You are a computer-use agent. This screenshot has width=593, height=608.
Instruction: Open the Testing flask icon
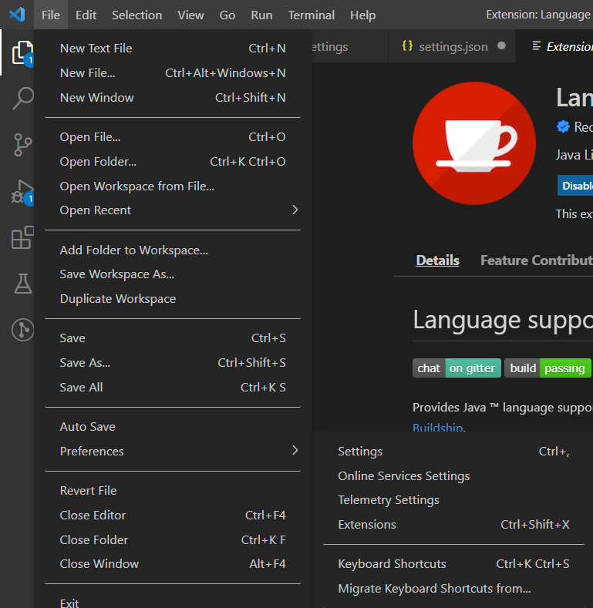tap(23, 284)
